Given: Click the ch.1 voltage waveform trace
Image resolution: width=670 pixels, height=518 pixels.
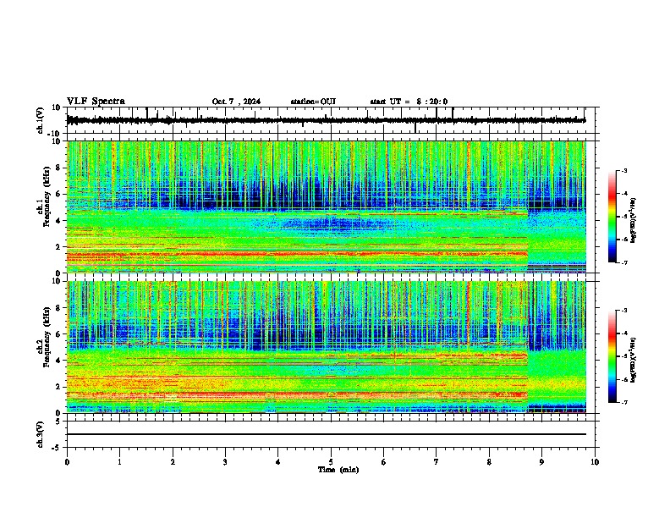Looking at the screenshot, I should [x=326, y=120].
